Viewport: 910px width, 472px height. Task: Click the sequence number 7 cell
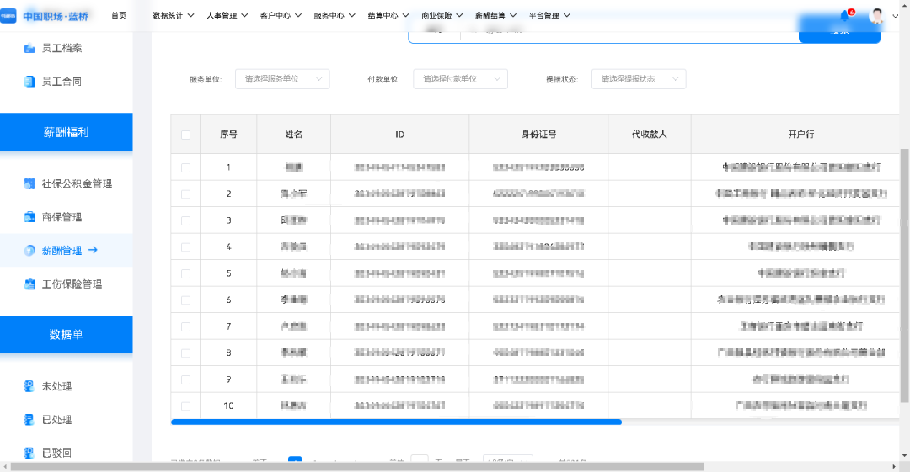pyautogui.click(x=228, y=326)
